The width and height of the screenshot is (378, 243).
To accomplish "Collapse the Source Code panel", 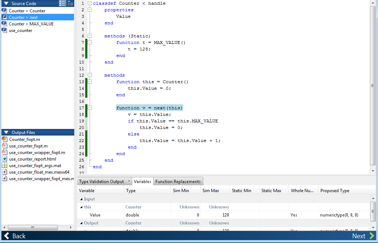I will 6,3.
